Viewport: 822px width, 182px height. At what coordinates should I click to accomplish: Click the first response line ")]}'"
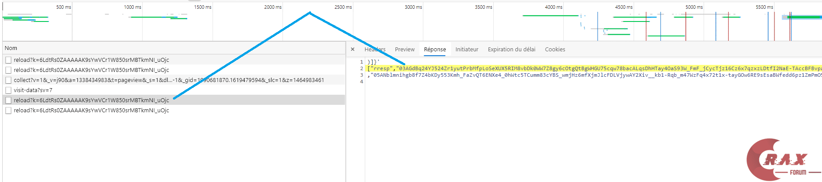373,62
